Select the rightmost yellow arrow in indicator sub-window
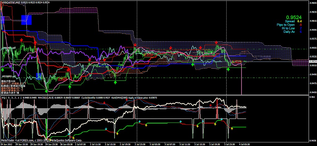Viewport: 317px width, 146px height. click(x=232, y=128)
